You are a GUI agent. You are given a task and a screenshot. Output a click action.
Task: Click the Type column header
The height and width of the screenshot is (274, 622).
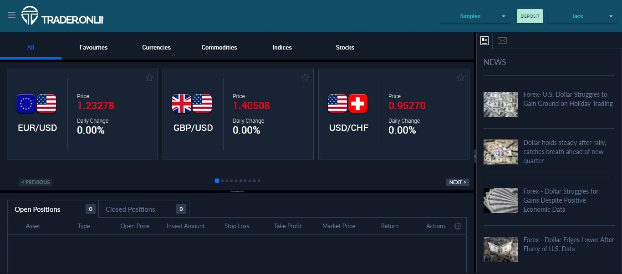pos(84,226)
